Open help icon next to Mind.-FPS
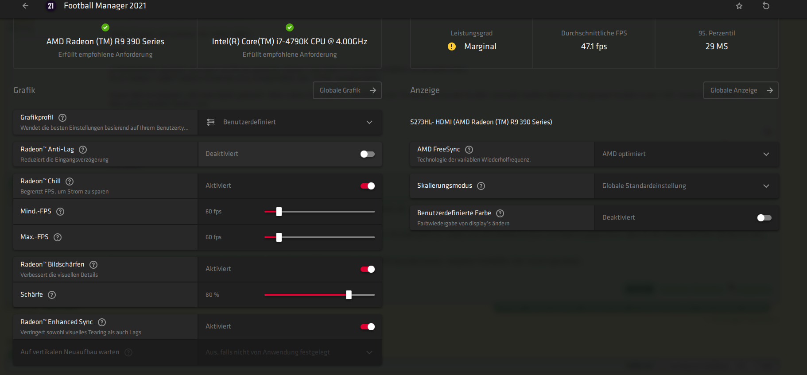807x375 pixels. (60, 212)
